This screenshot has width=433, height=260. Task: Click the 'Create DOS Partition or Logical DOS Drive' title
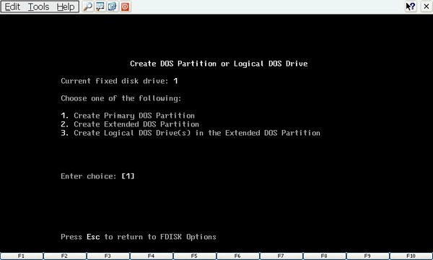point(219,64)
